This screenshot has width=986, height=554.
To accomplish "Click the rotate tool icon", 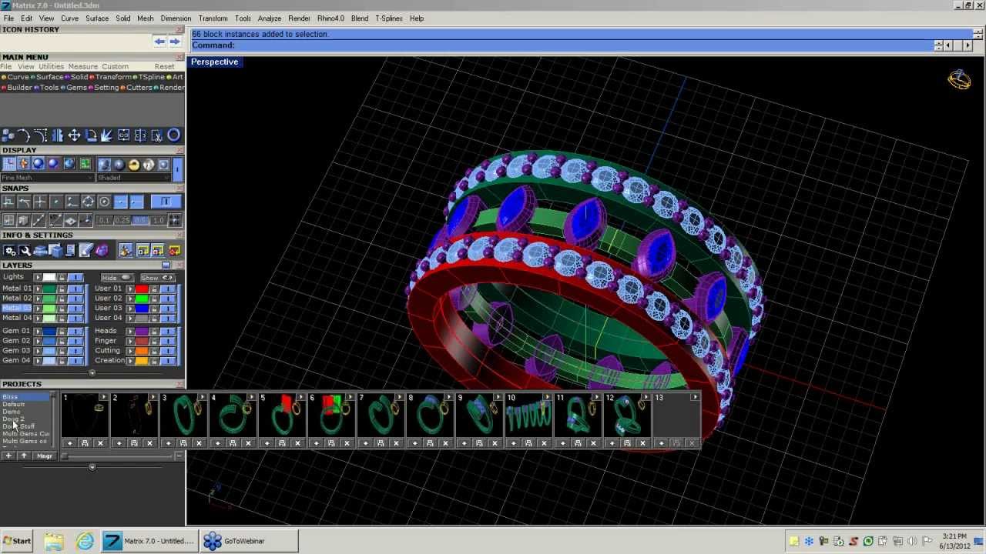I will click(91, 135).
